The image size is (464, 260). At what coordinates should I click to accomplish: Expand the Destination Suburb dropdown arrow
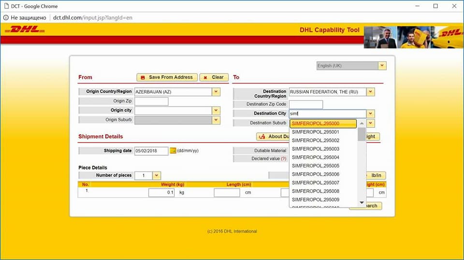tap(371, 123)
